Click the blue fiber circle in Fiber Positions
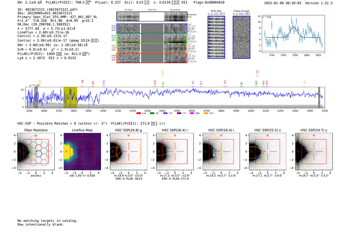Screen dimensions: 350x238 point(38,154)
